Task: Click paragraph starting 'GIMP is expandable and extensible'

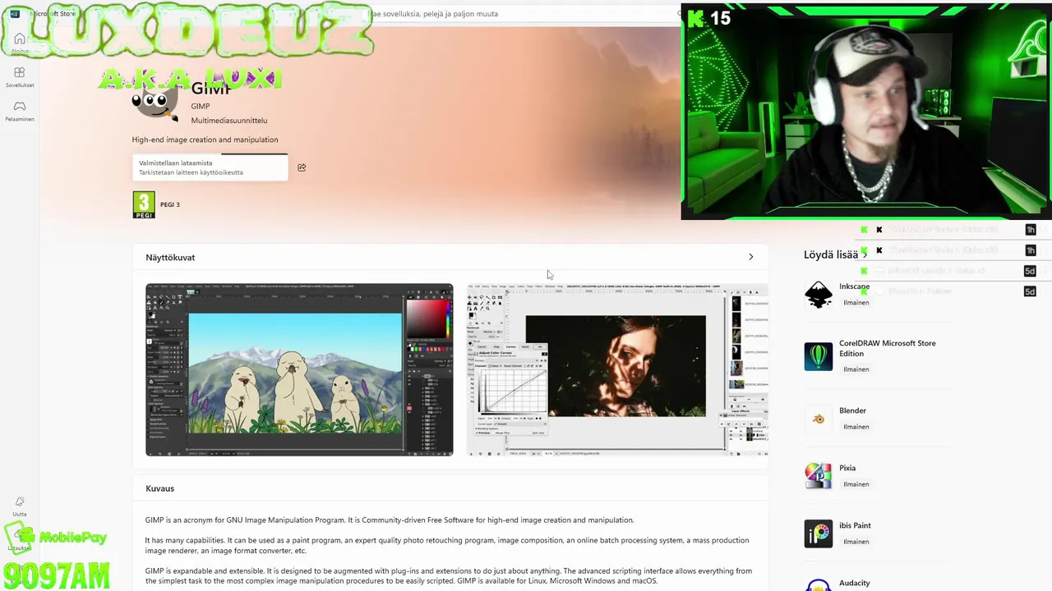Action: coord(449,575)
